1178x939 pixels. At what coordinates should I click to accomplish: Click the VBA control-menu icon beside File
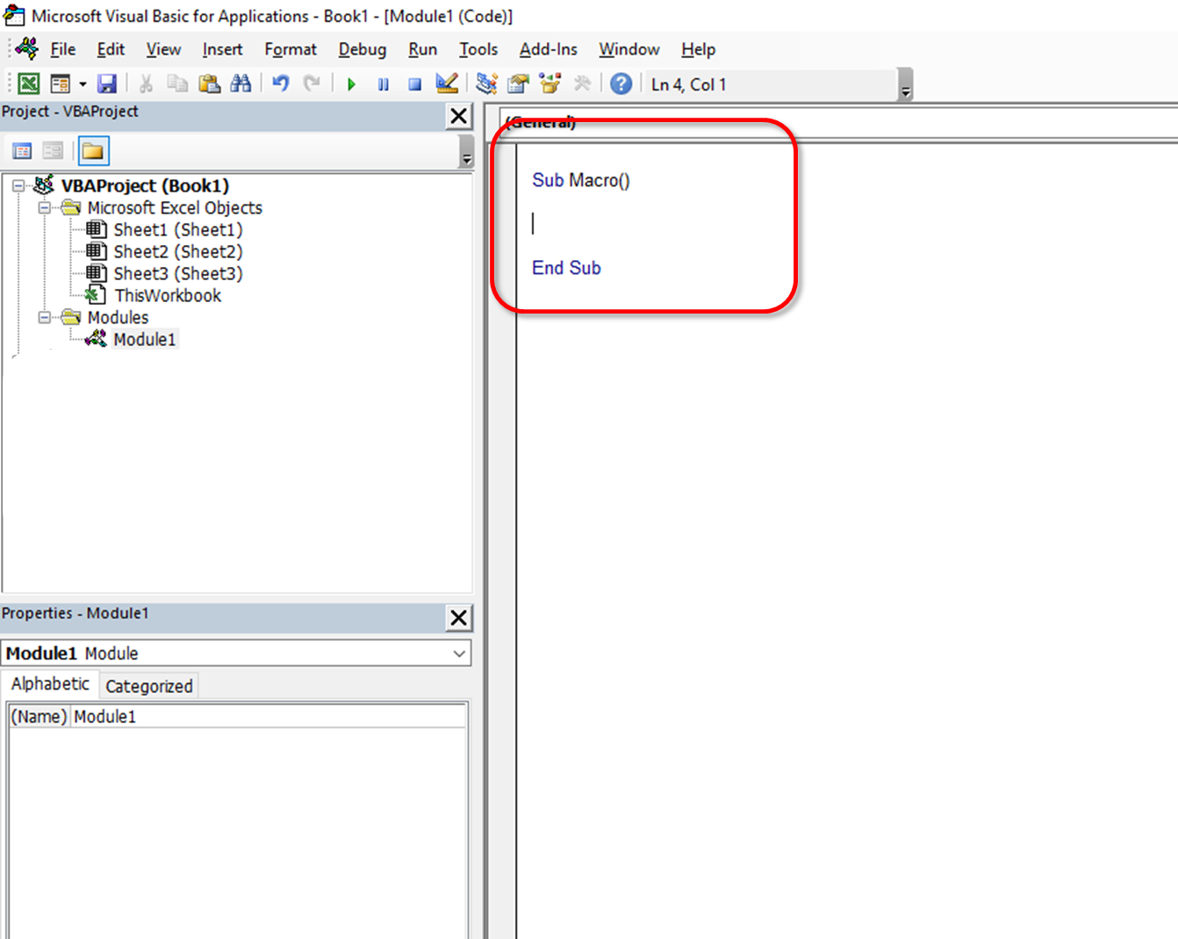tap(26, 49)
